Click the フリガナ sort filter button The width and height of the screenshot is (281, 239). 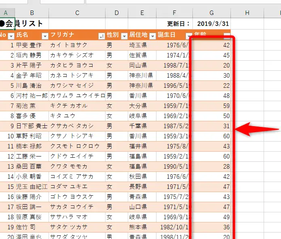pyautogui.click(x=101, y=35)
